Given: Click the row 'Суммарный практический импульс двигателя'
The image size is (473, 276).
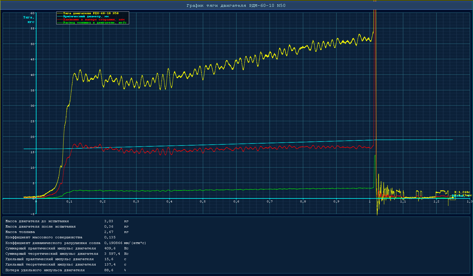Looking at the screenshot, I should (51, 249).
